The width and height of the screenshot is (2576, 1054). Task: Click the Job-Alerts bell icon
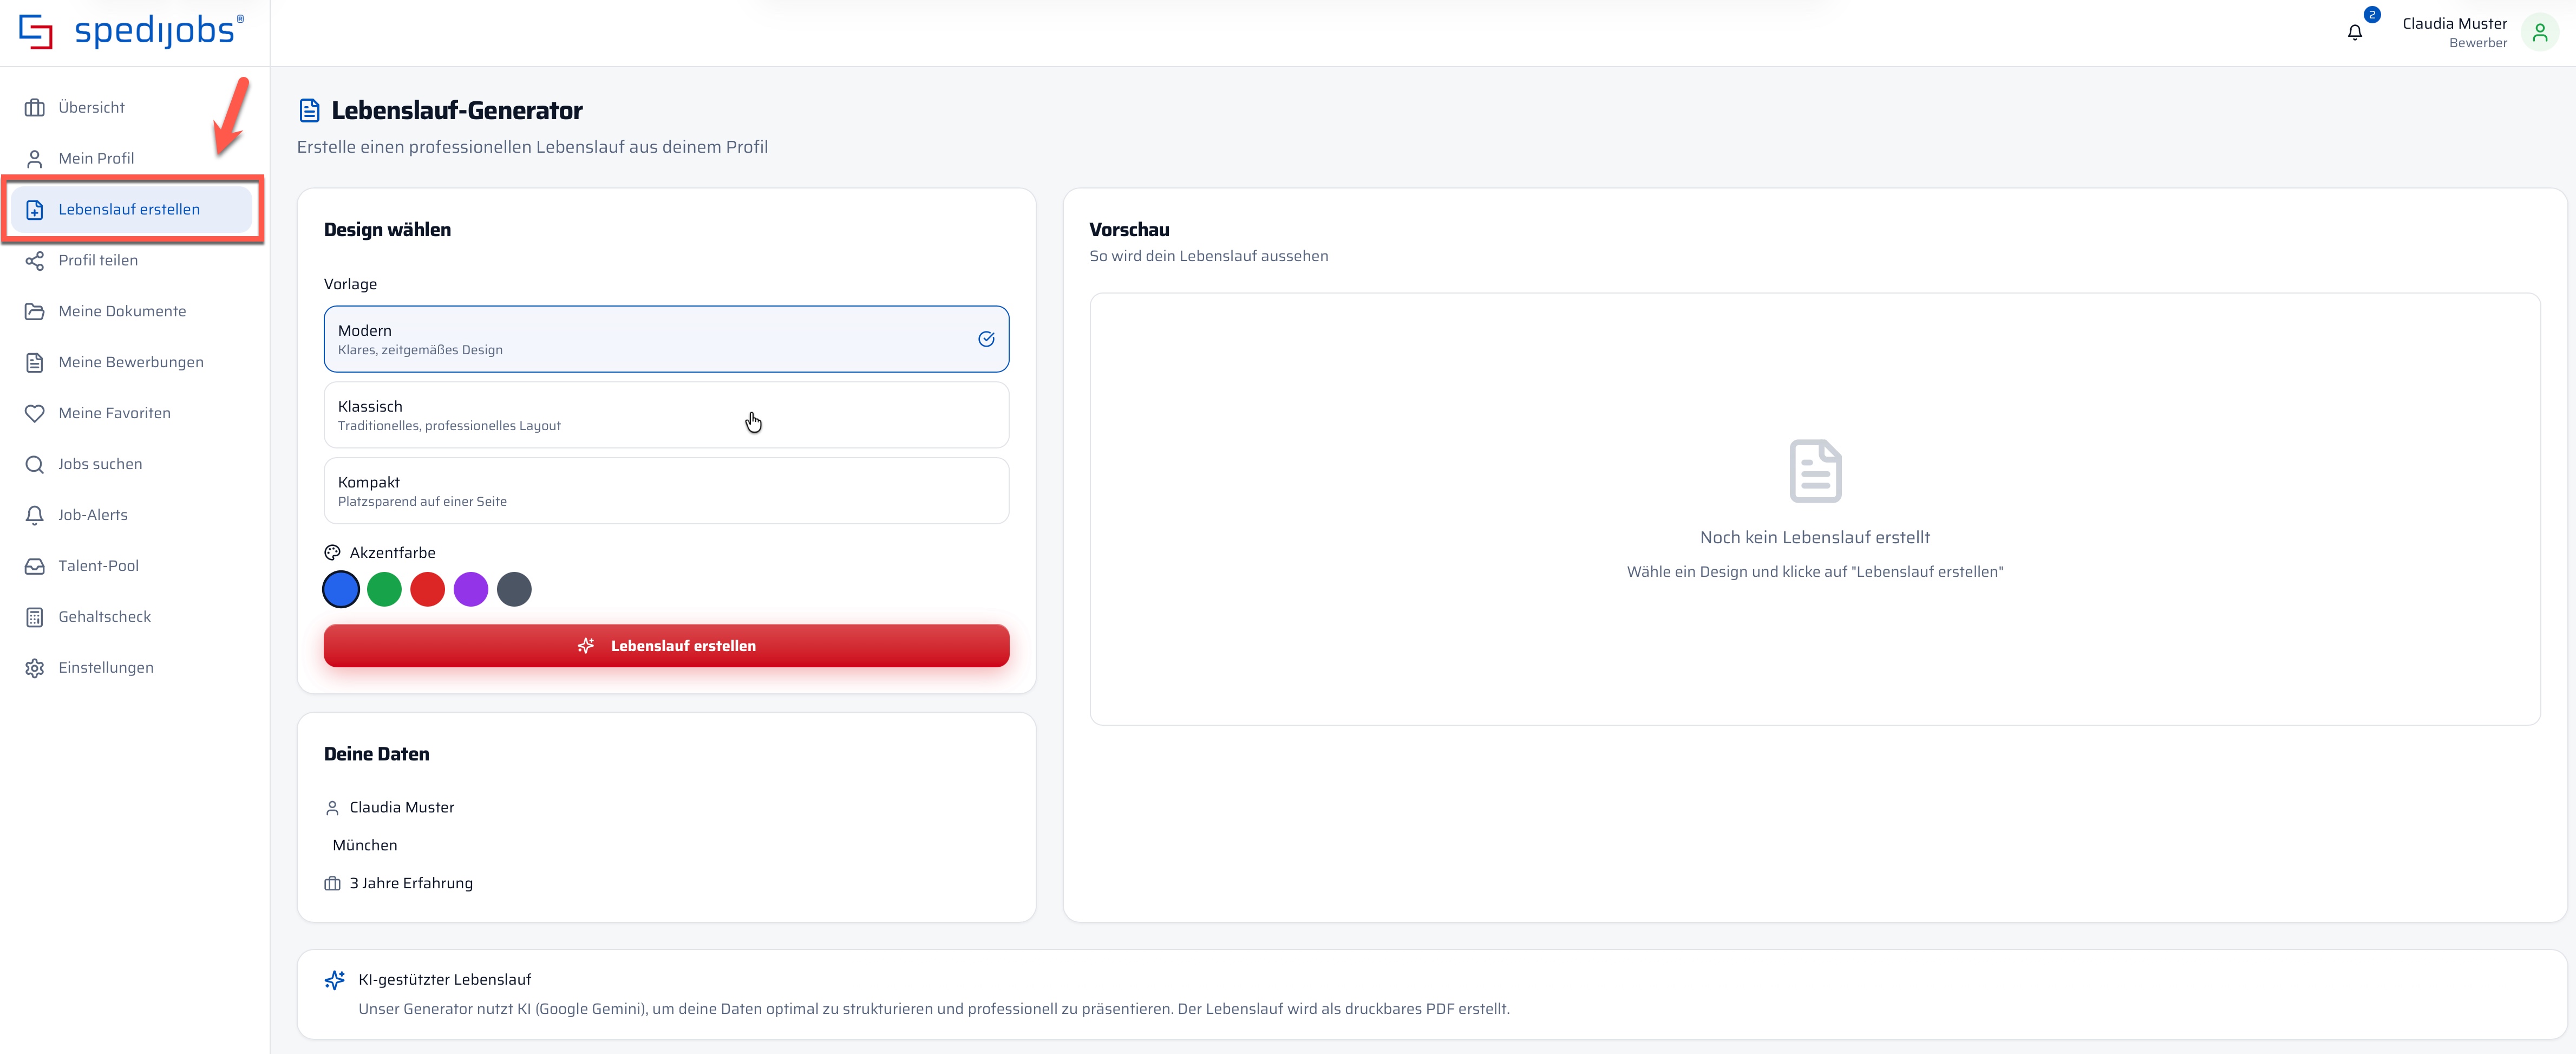pyautogui.click(x=35, y=515)
